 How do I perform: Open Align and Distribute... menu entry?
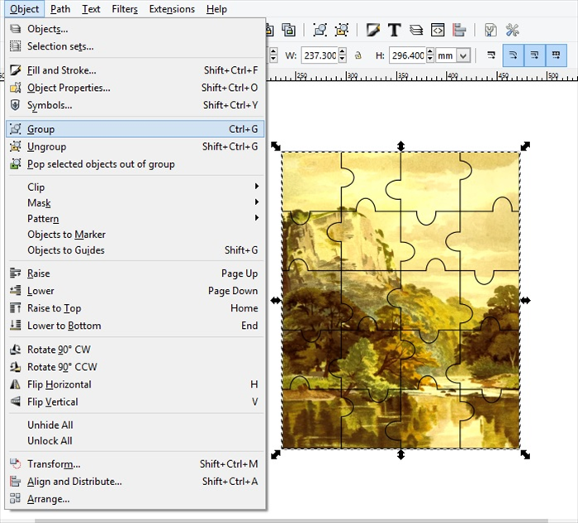(x=135, y=482)
